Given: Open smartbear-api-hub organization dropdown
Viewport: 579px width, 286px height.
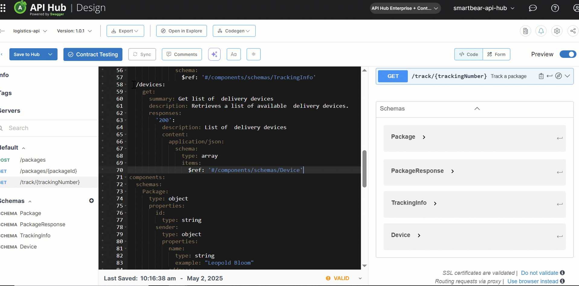Looking at the screenshot, I should [484, 8].
